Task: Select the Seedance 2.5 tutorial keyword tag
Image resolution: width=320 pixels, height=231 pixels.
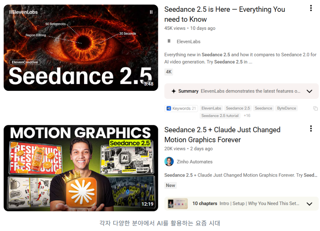Action: (220, 115)
